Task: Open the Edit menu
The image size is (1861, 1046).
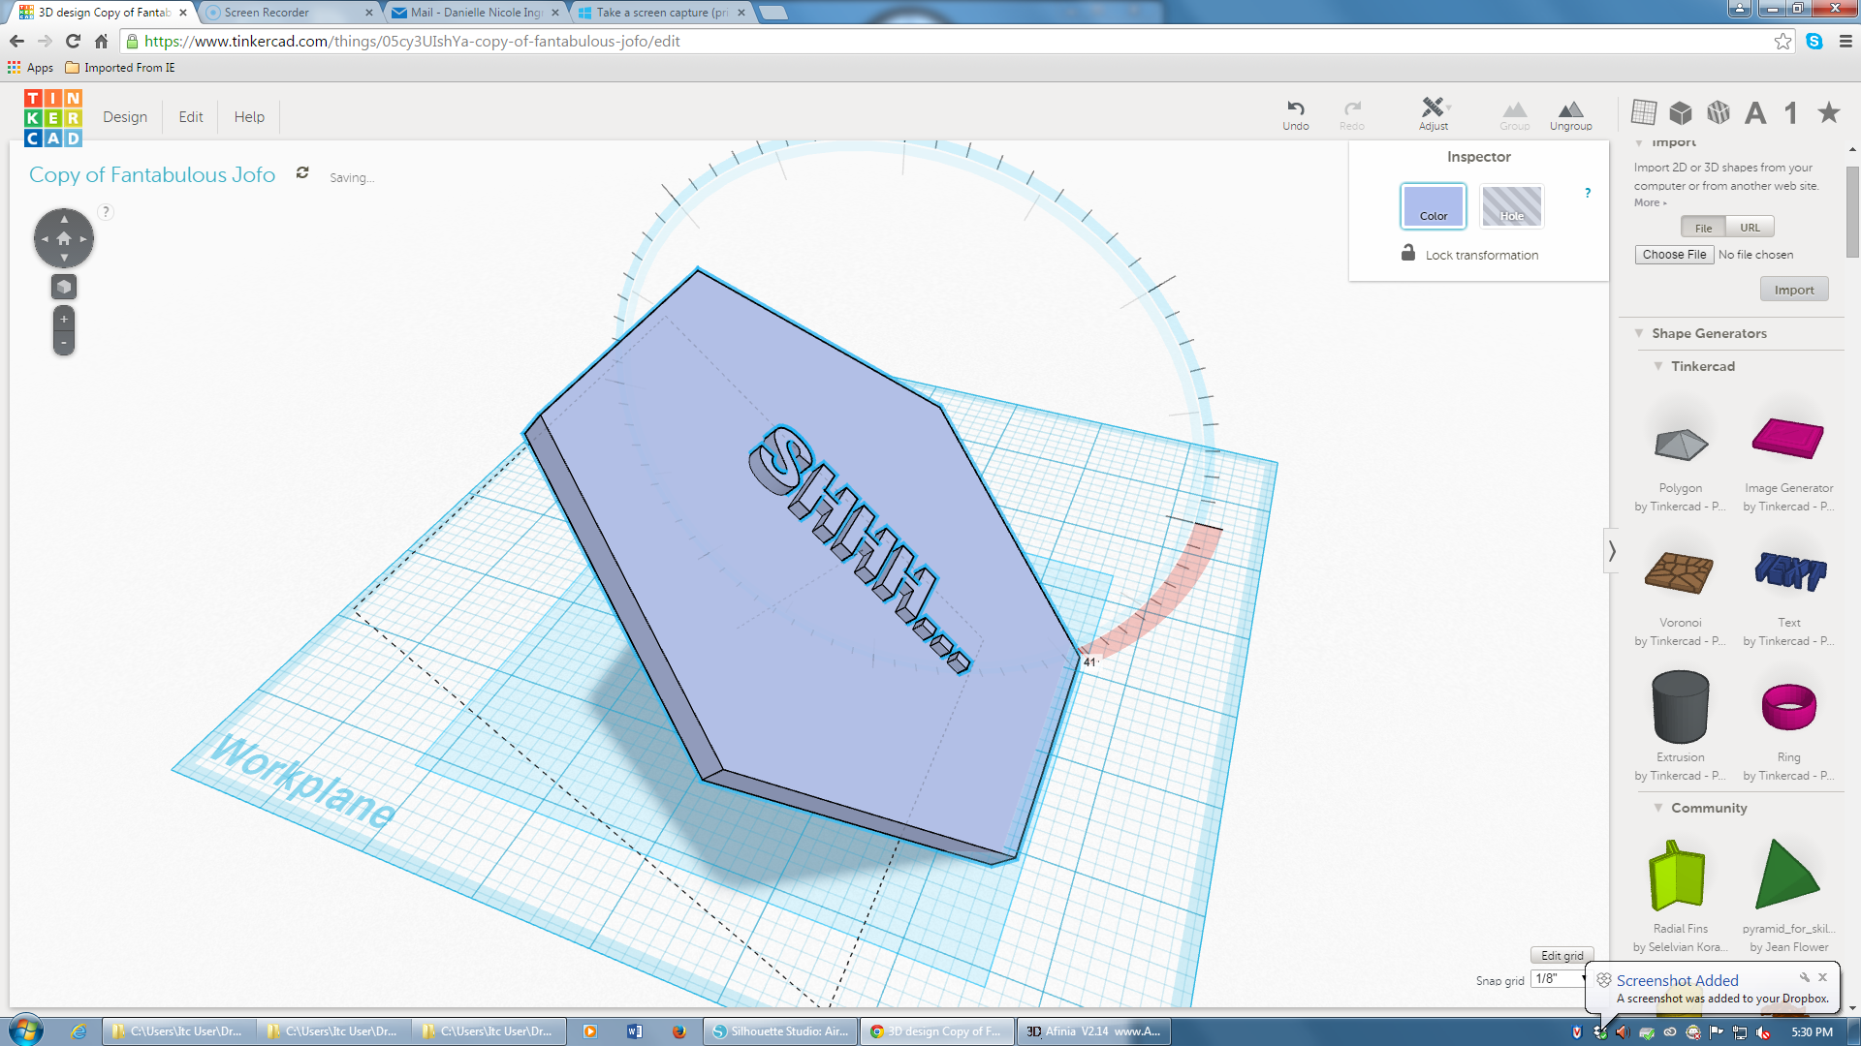Action: tap(191, 117)
